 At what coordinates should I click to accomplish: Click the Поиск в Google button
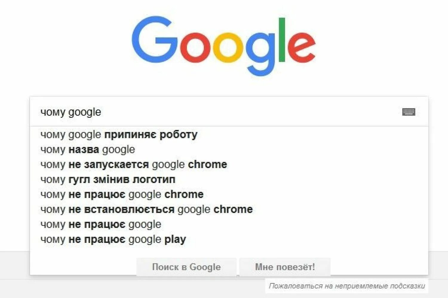[186, 267]
